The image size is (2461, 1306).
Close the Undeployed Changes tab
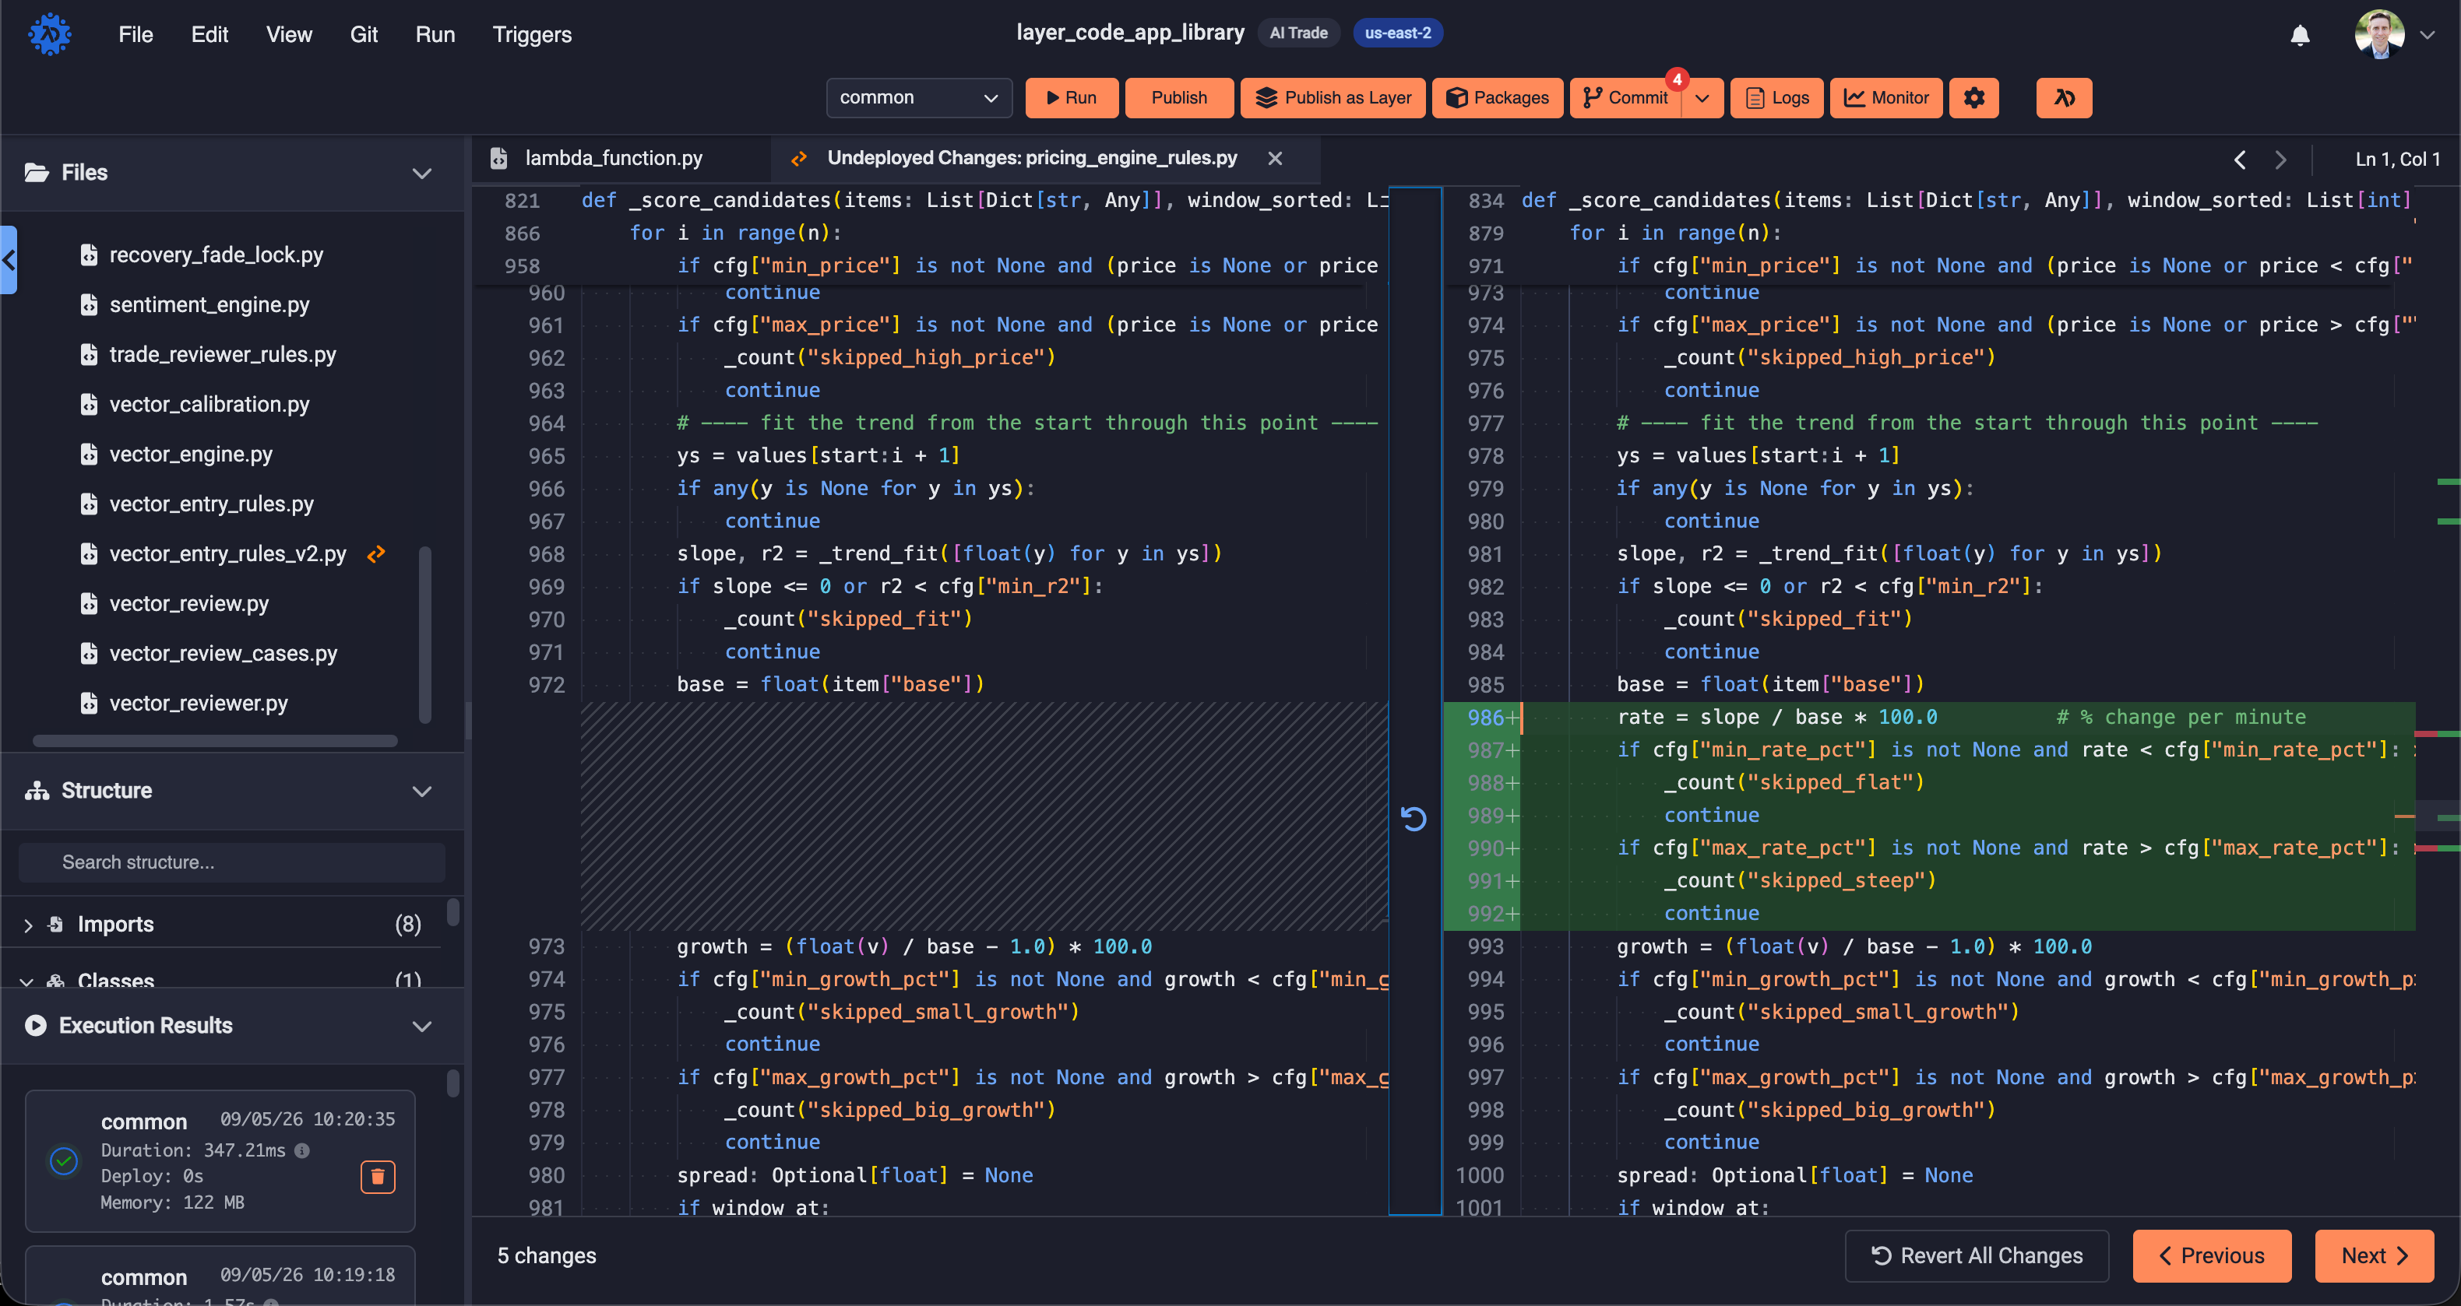1274,159
